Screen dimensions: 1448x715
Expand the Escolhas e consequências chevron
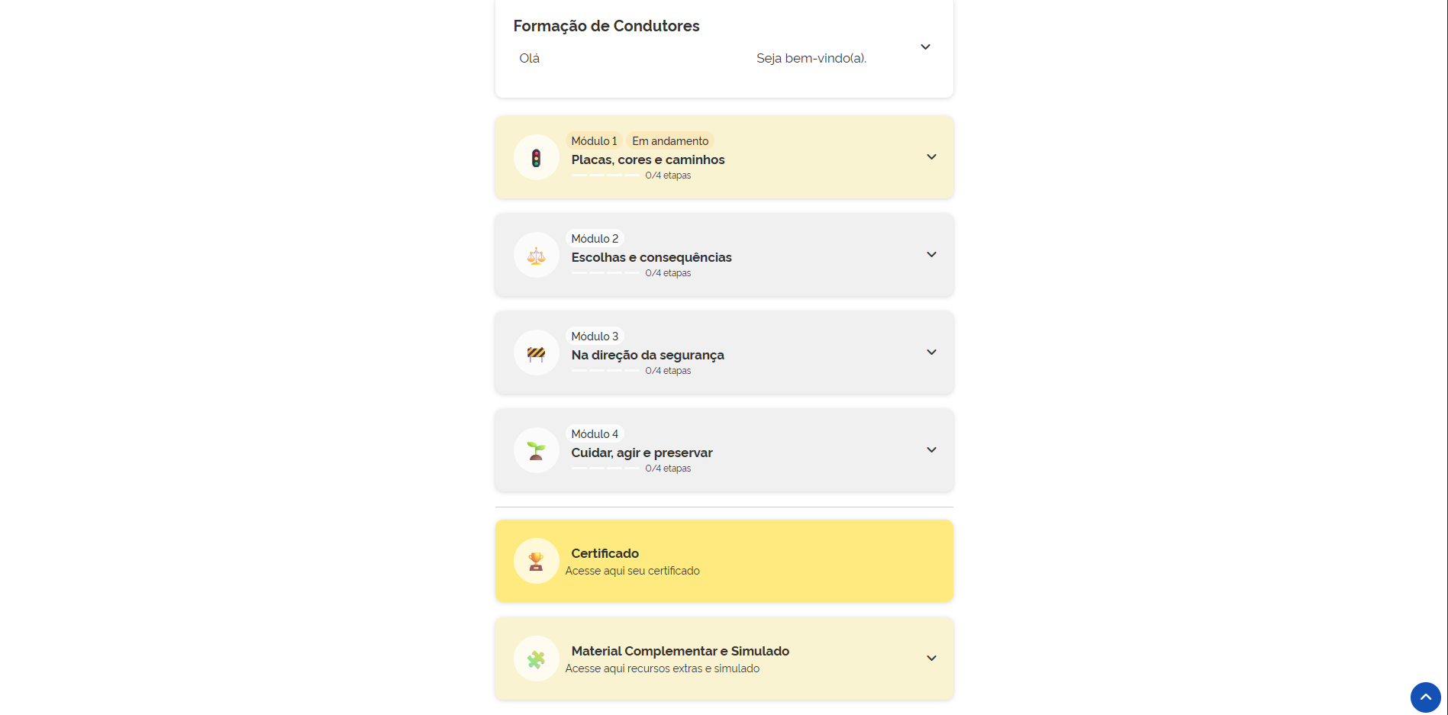pyautogui.click(x=931, y=255)
